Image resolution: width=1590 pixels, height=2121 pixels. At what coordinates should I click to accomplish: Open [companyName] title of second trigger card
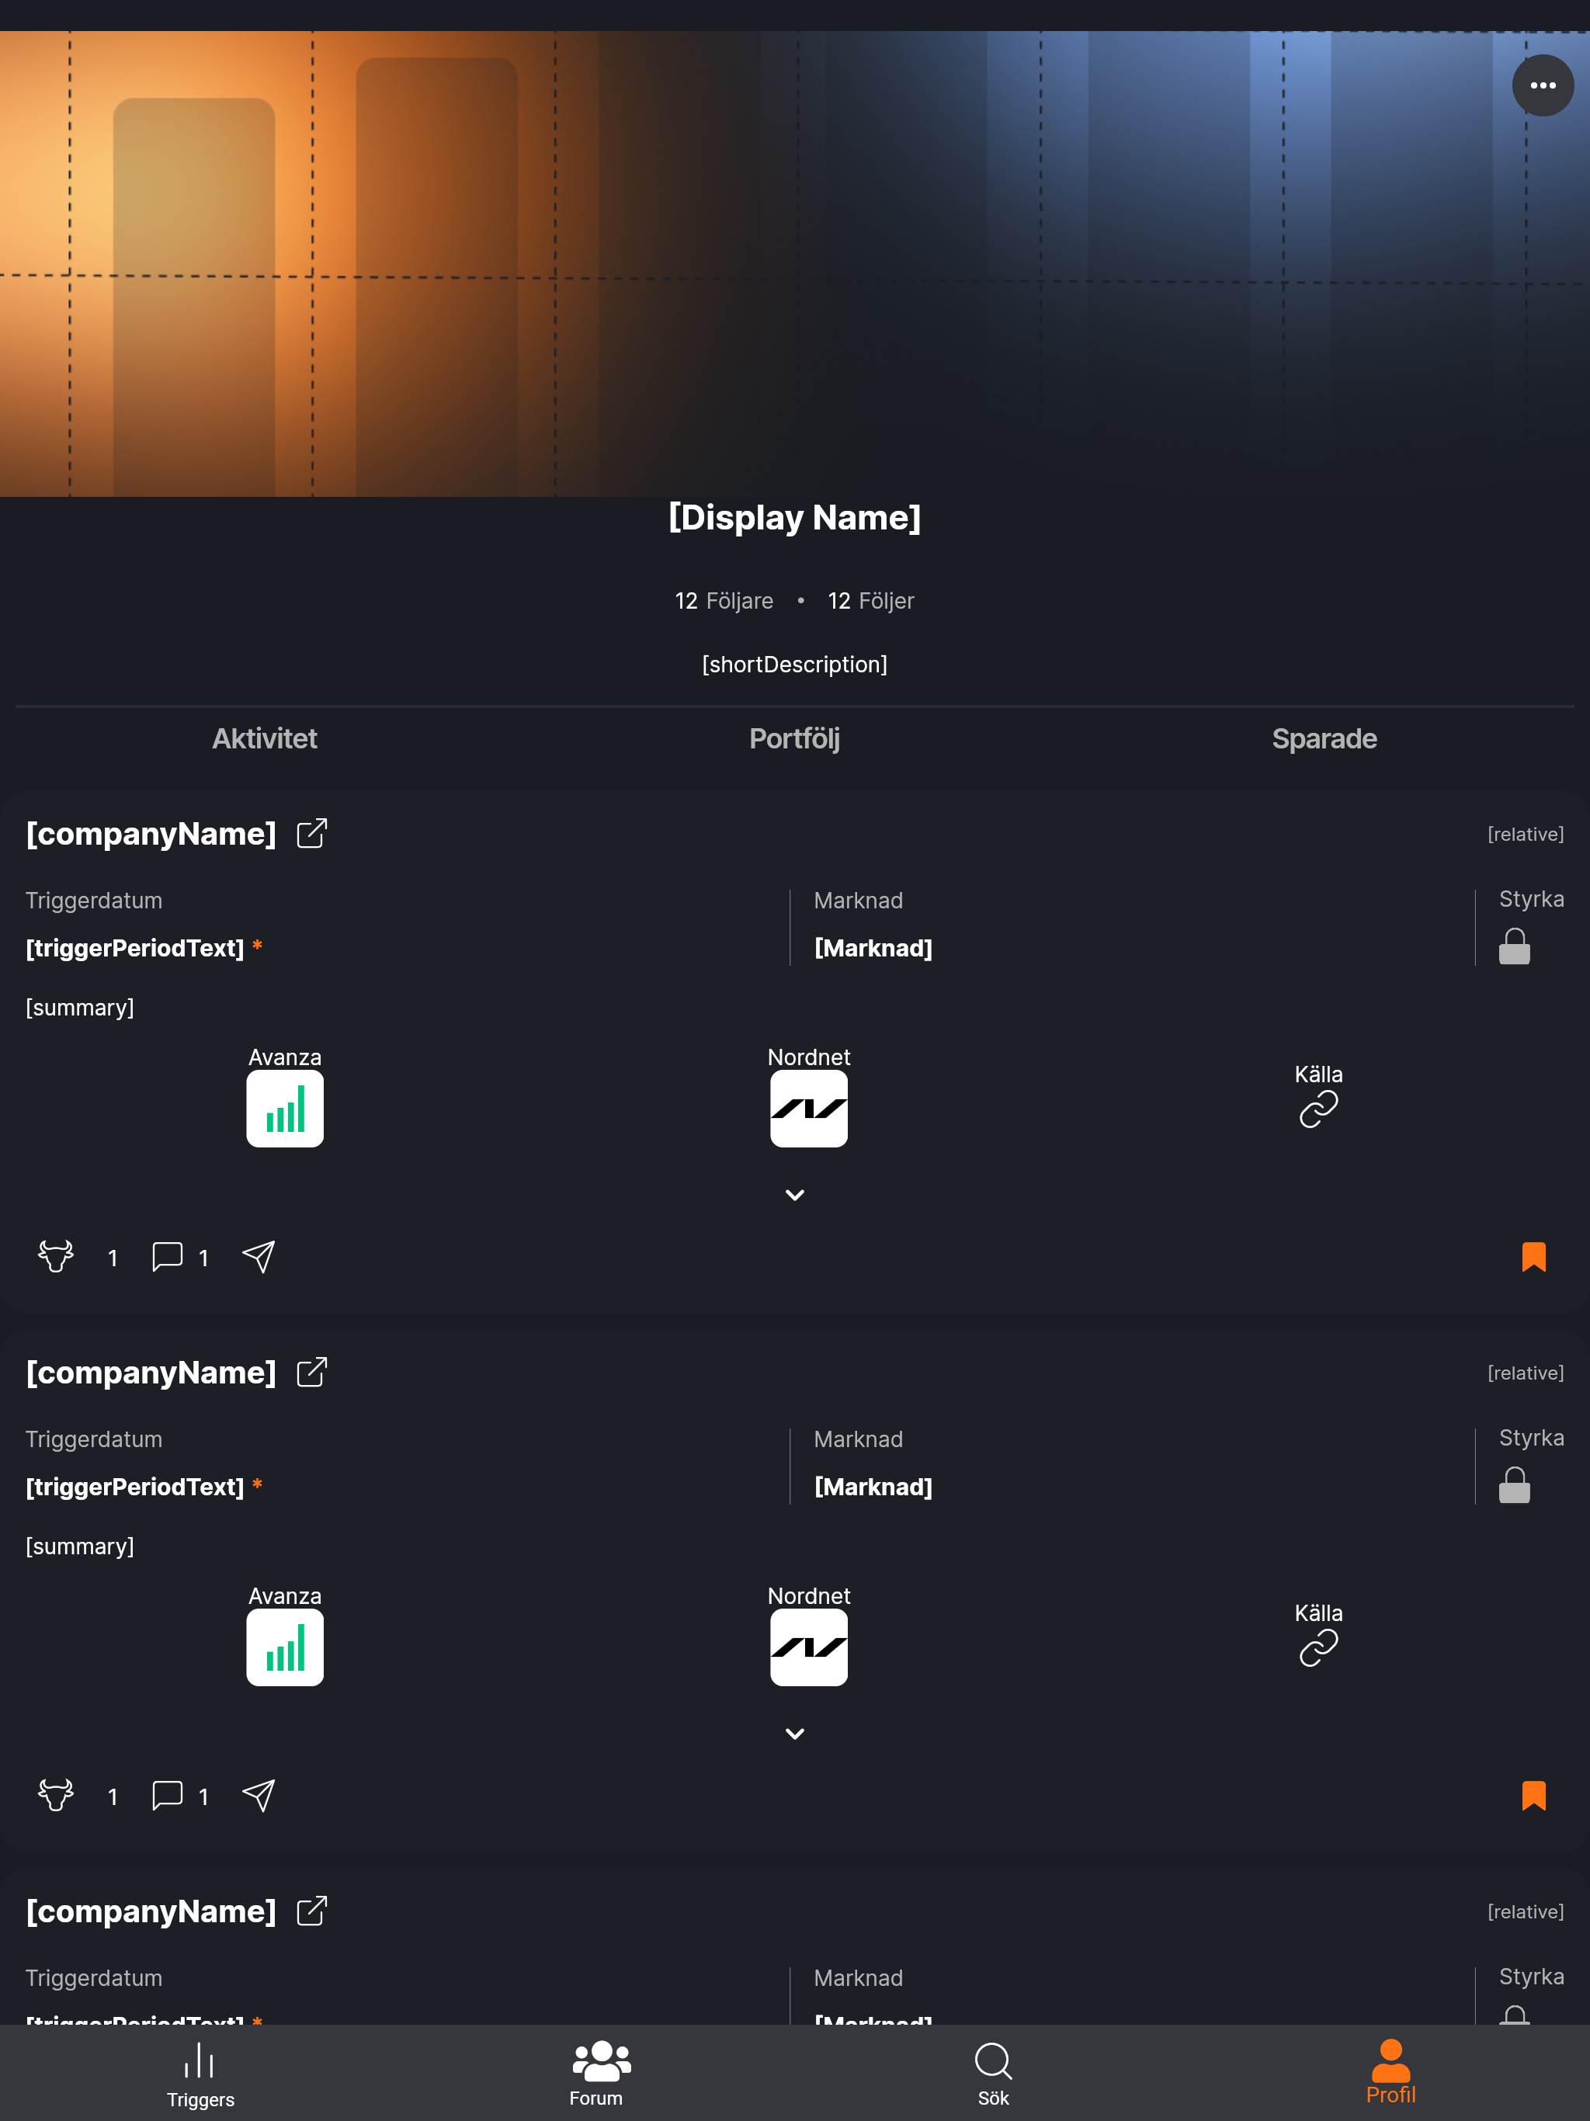(151, 1372)
